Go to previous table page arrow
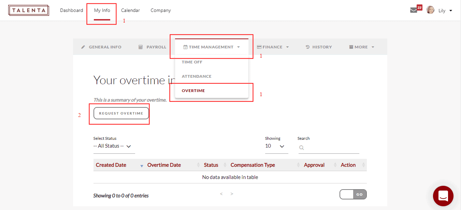Viewport: 461px width, 210px height. (x=221, y=194)
